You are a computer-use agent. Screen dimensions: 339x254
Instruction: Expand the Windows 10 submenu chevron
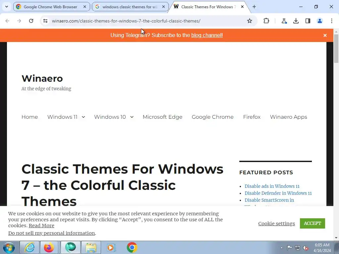pyautogui.click(x=132, y=117)
